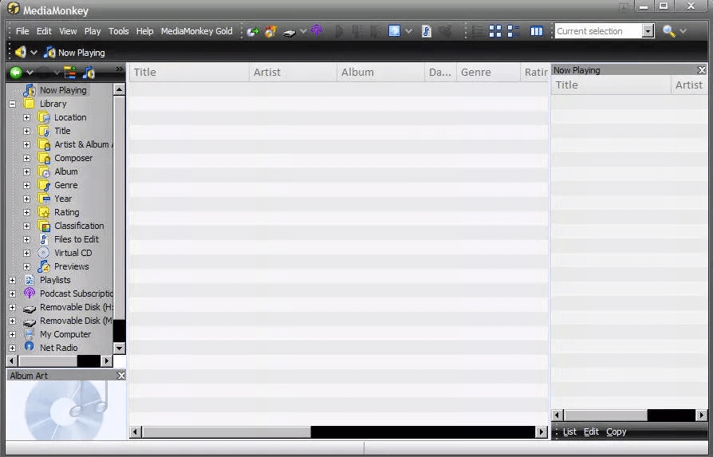Show more tree toolbar buttons via chevron

click(119, 69)
